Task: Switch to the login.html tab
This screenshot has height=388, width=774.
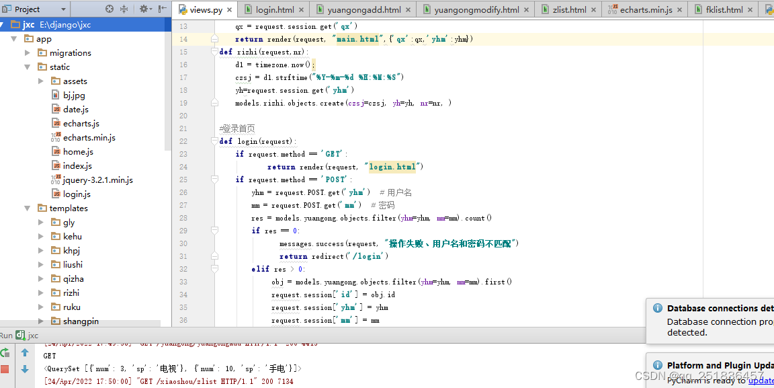Action: click(275, 9)
